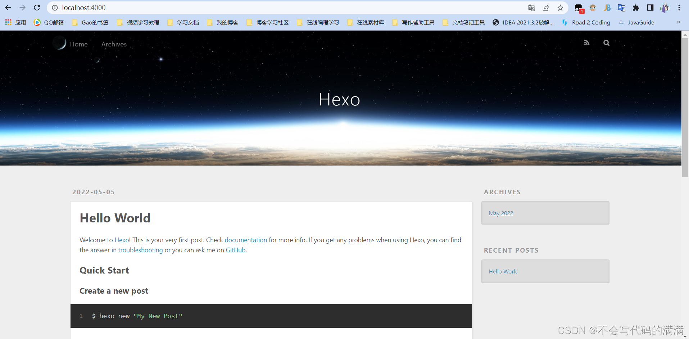
Task: Open the May 2022 archive link
Action: coord(501,213)
